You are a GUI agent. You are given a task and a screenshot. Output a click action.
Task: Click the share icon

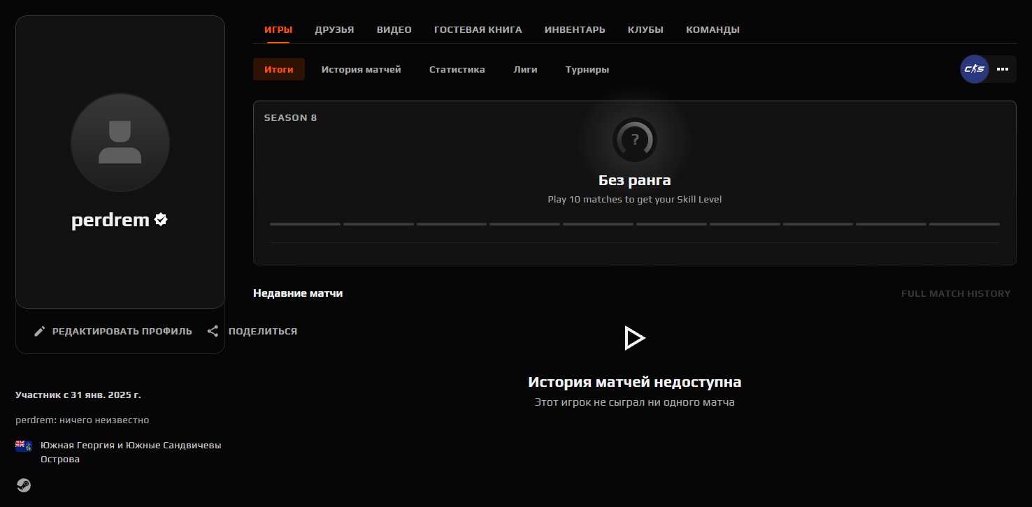213,331
